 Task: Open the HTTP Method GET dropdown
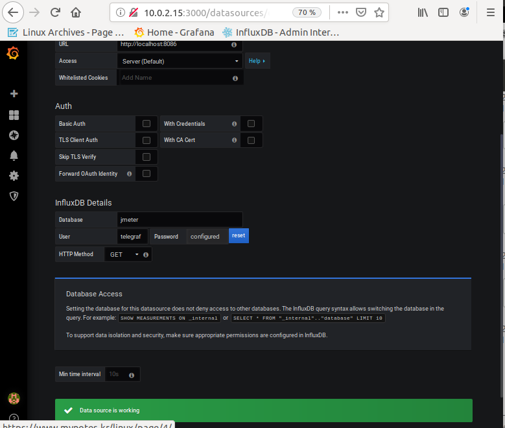[x=124, y=255]
